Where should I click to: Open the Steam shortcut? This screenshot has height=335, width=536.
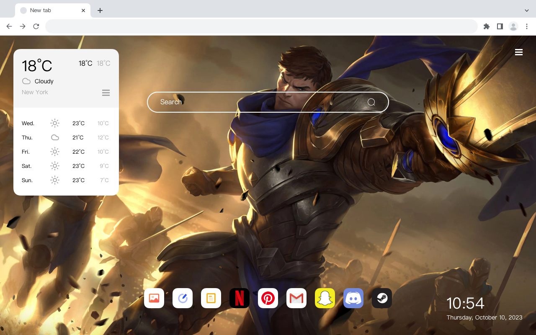[x=382, y=298]
